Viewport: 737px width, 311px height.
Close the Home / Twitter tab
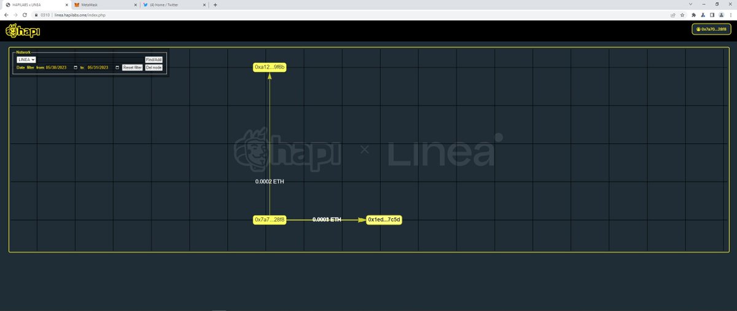[x=205, y=4]
